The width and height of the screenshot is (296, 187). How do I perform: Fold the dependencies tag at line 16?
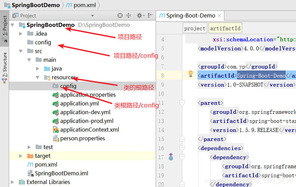182,148
